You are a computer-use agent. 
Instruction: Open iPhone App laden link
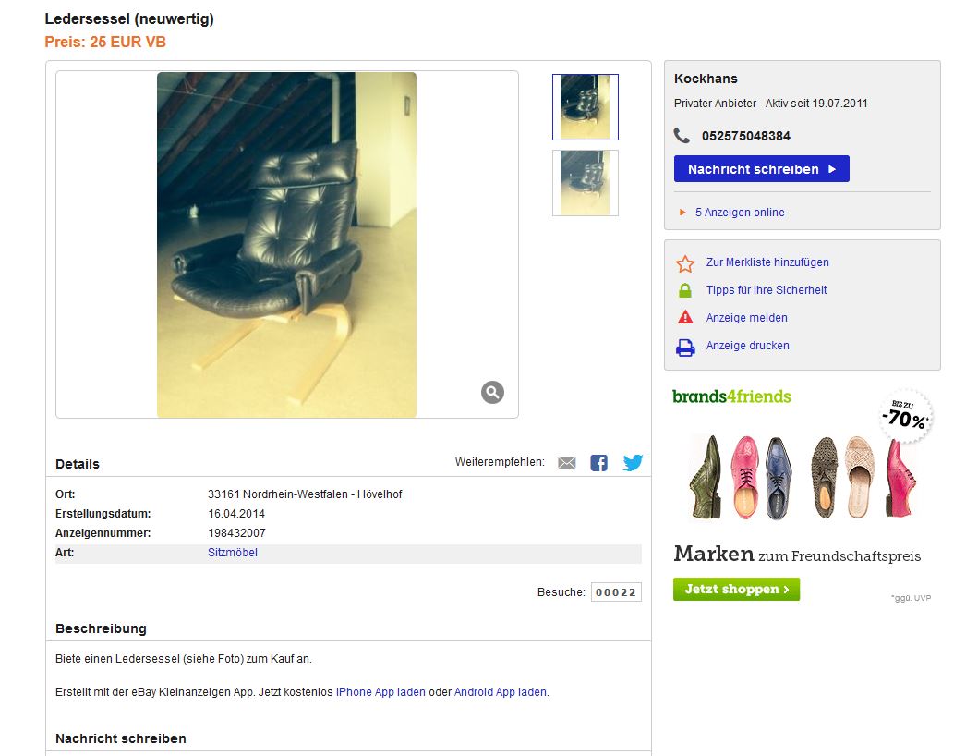click(x=380, y=691)
